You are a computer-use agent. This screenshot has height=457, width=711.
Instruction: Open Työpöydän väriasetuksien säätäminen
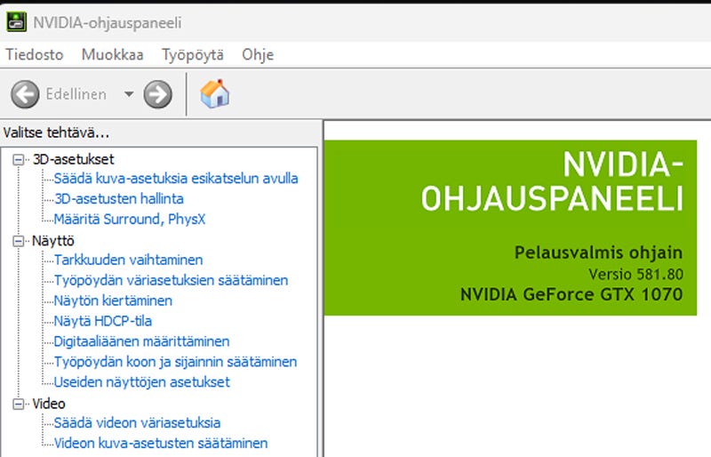[171, 280]
